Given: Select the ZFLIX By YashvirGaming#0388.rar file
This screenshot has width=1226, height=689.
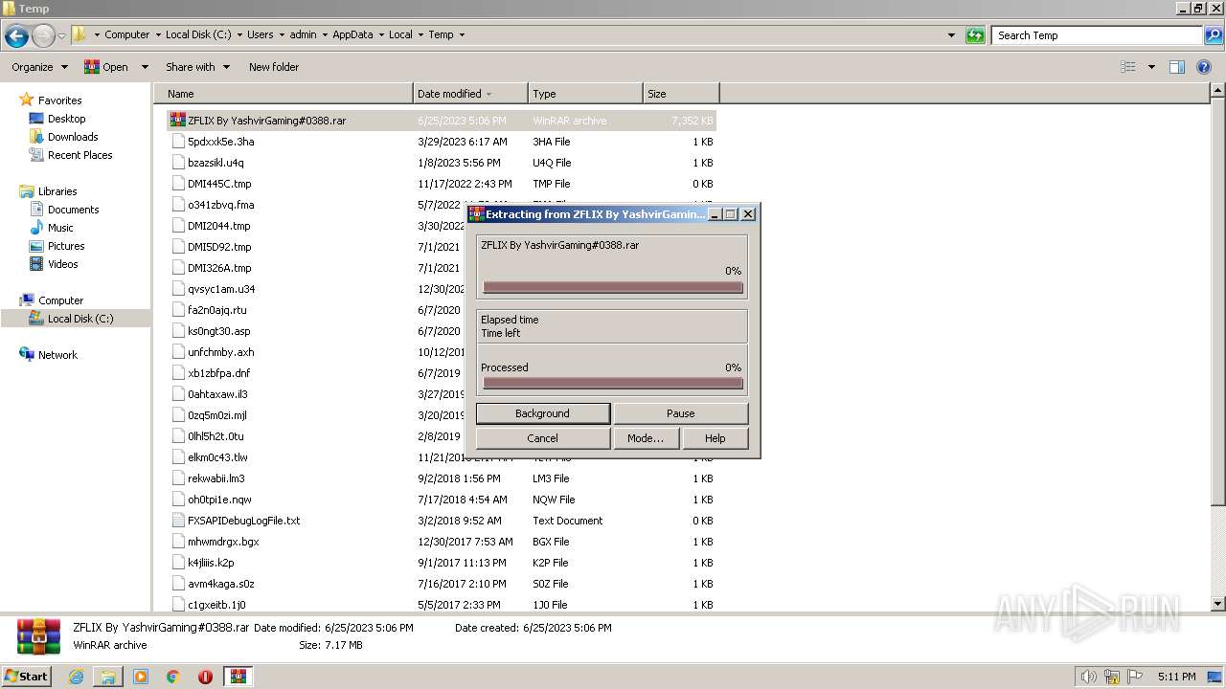Looking at the screenshot, I should [x=442, y=121].
